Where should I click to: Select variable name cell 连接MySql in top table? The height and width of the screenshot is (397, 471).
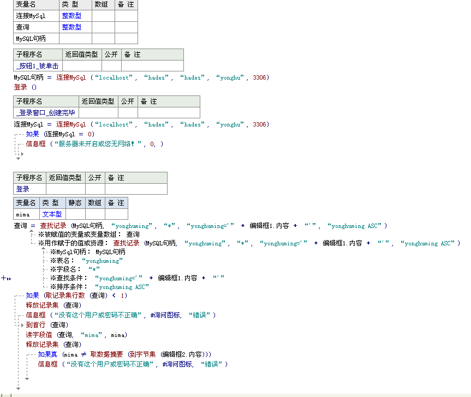pyautogui.click(x=37, y=16)
